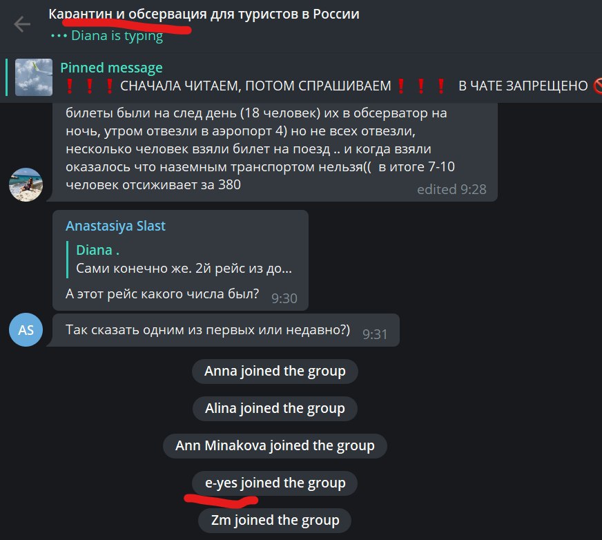The image size is (602, 540).
Task: Click the Pinned message label
Action: pyautogui.click(x=111, y=68)
